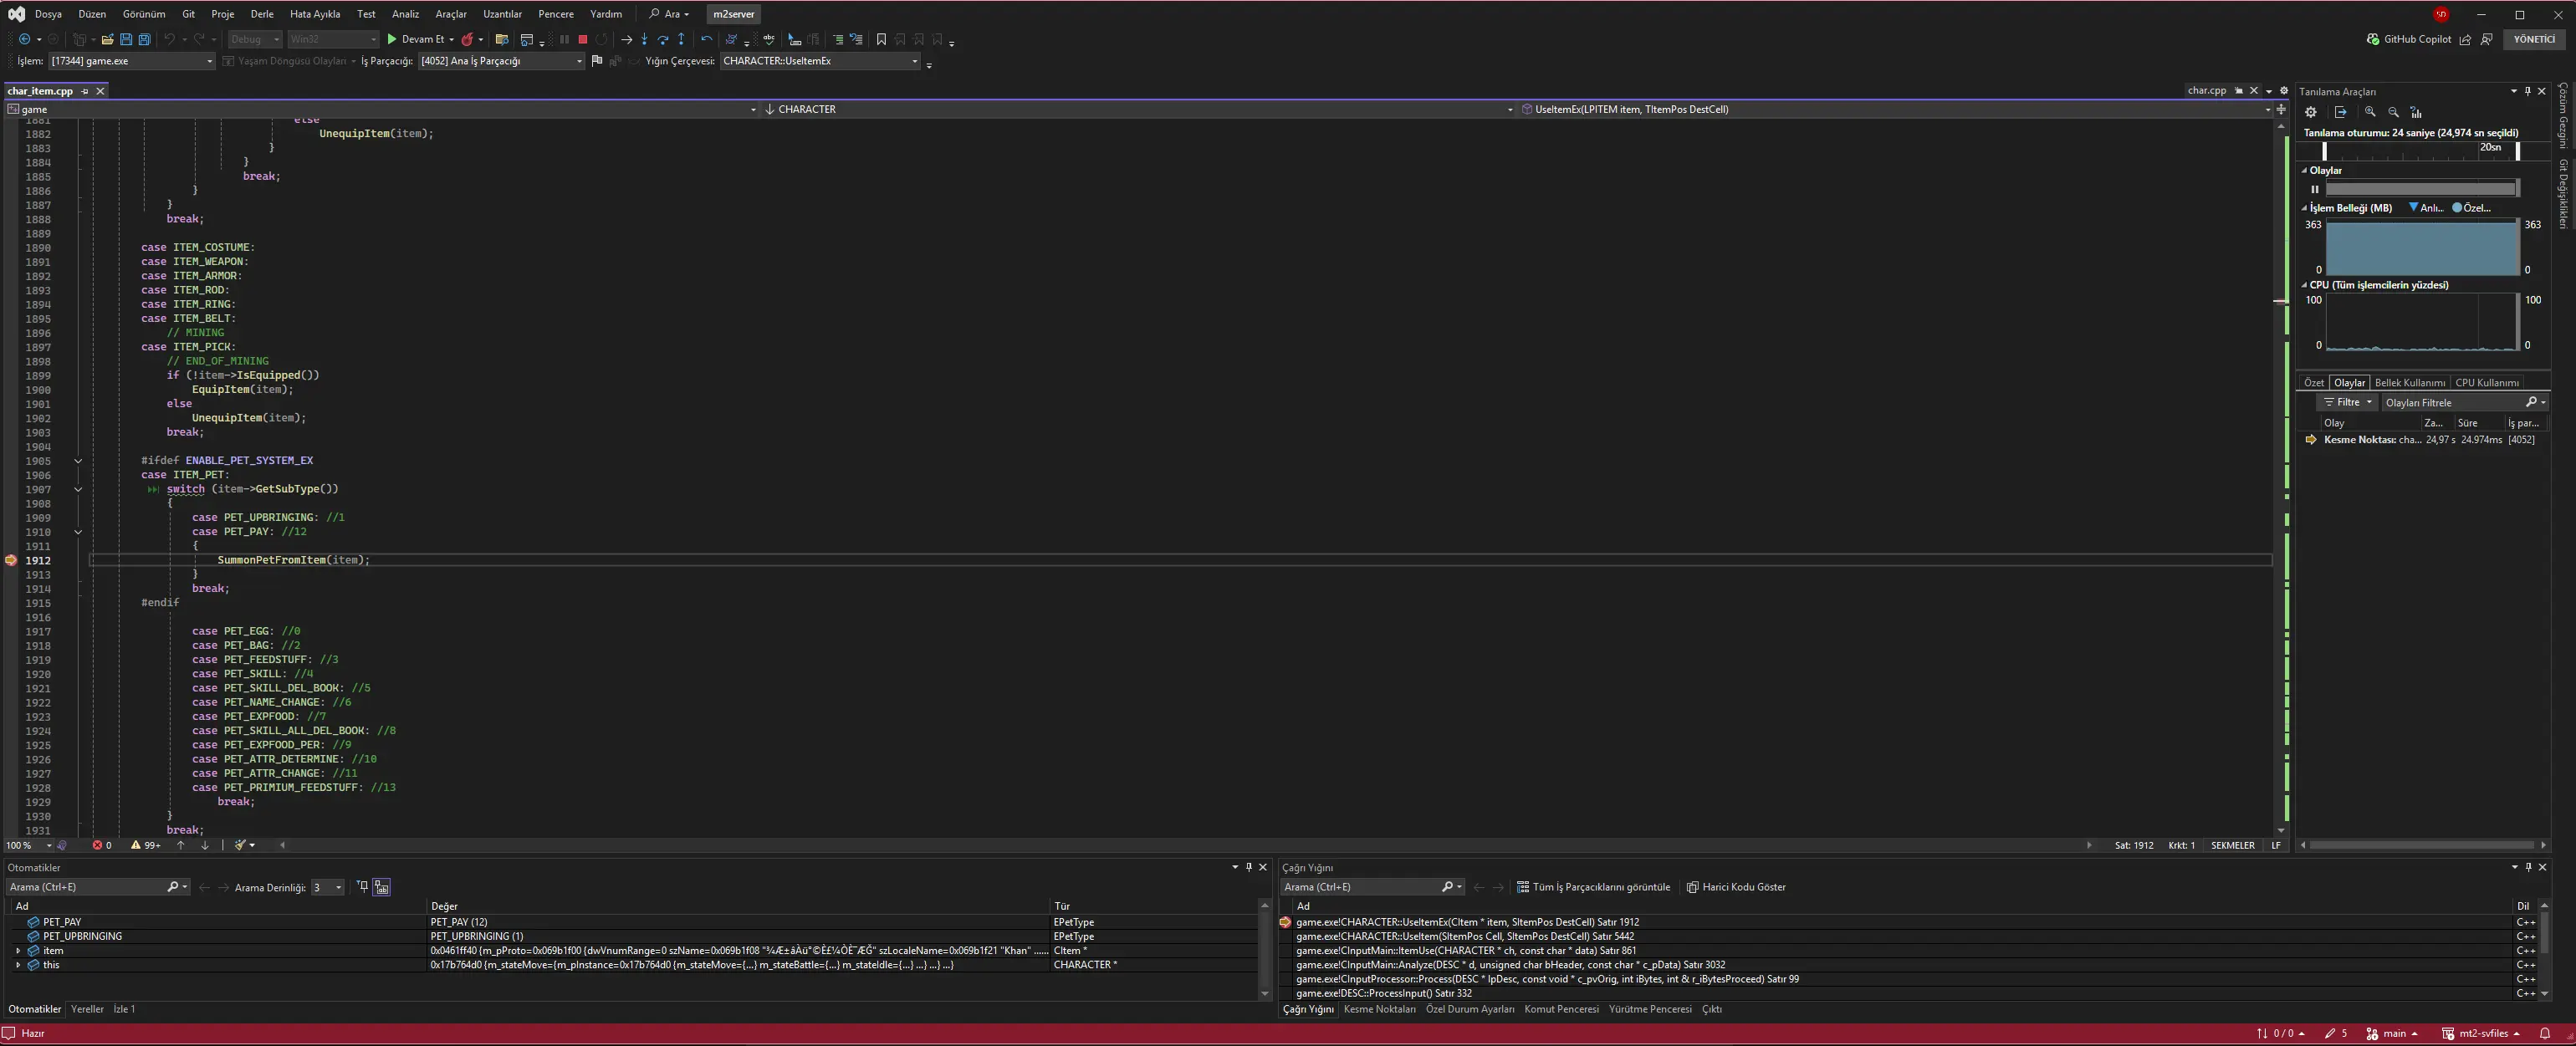Click the comment out lines icon
This screenshot has height=1046, width=2576.
(x=838, y=39)
